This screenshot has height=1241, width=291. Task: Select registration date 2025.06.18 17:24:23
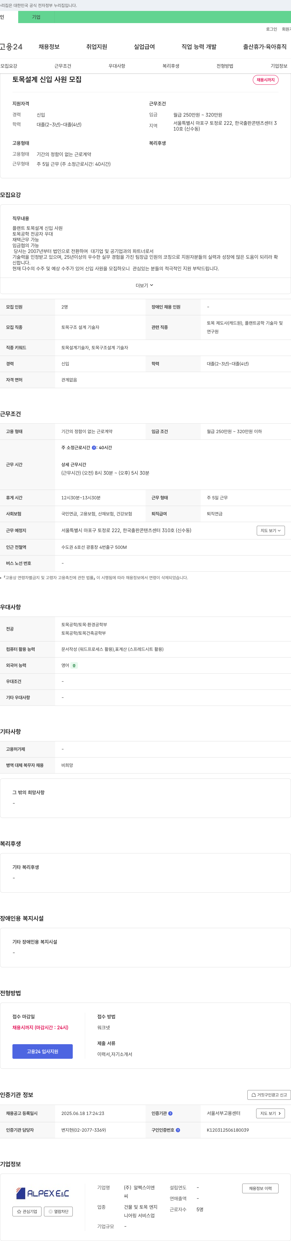pos(83,1113)
